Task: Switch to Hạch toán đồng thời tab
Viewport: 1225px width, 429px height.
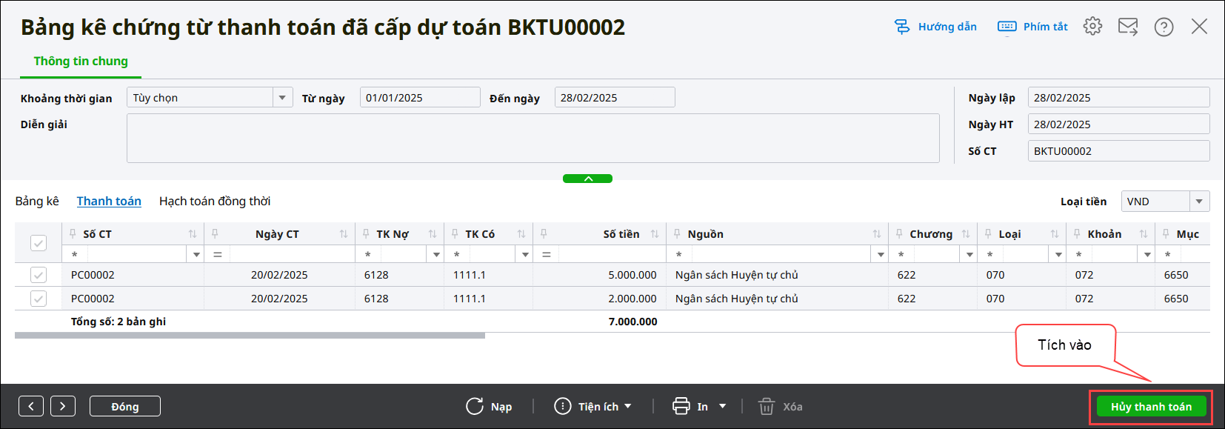Action: pyautogui.click(x=215, y=202)
